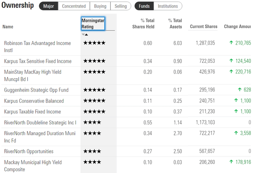
Task: Select current shares value 206,260
Action: (207, 162)
